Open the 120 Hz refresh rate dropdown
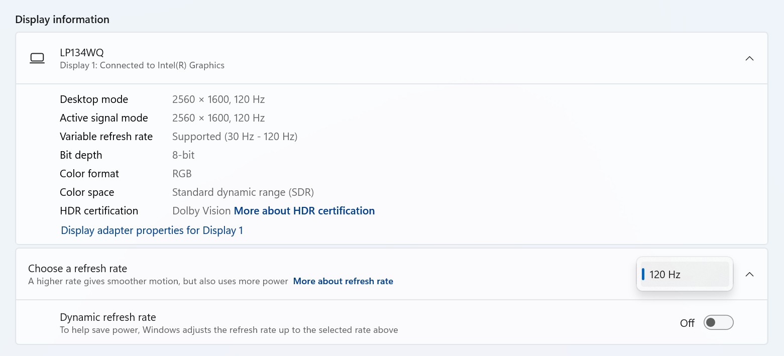The height and width of the screenshot is (356, 784). click(685, 274)
